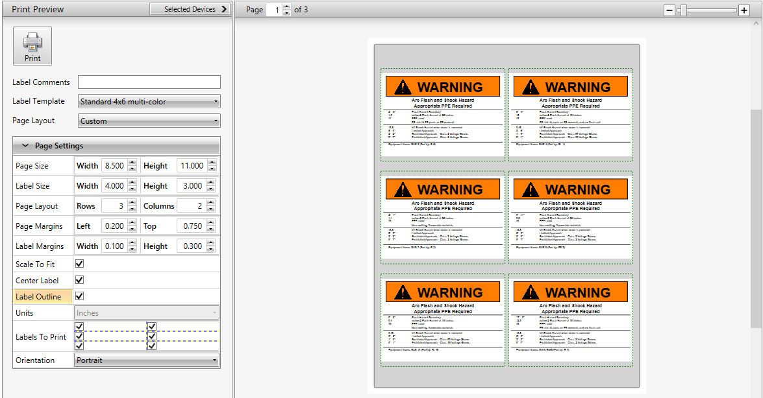Increase Label Margins Width value

pyautogui.click(x=132, y=242)
